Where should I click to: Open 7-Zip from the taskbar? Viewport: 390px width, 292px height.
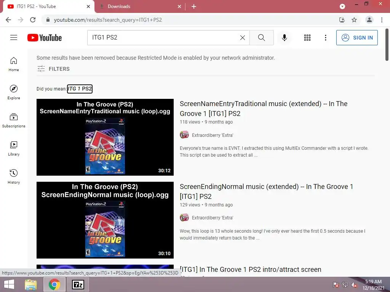coord(78,284)
